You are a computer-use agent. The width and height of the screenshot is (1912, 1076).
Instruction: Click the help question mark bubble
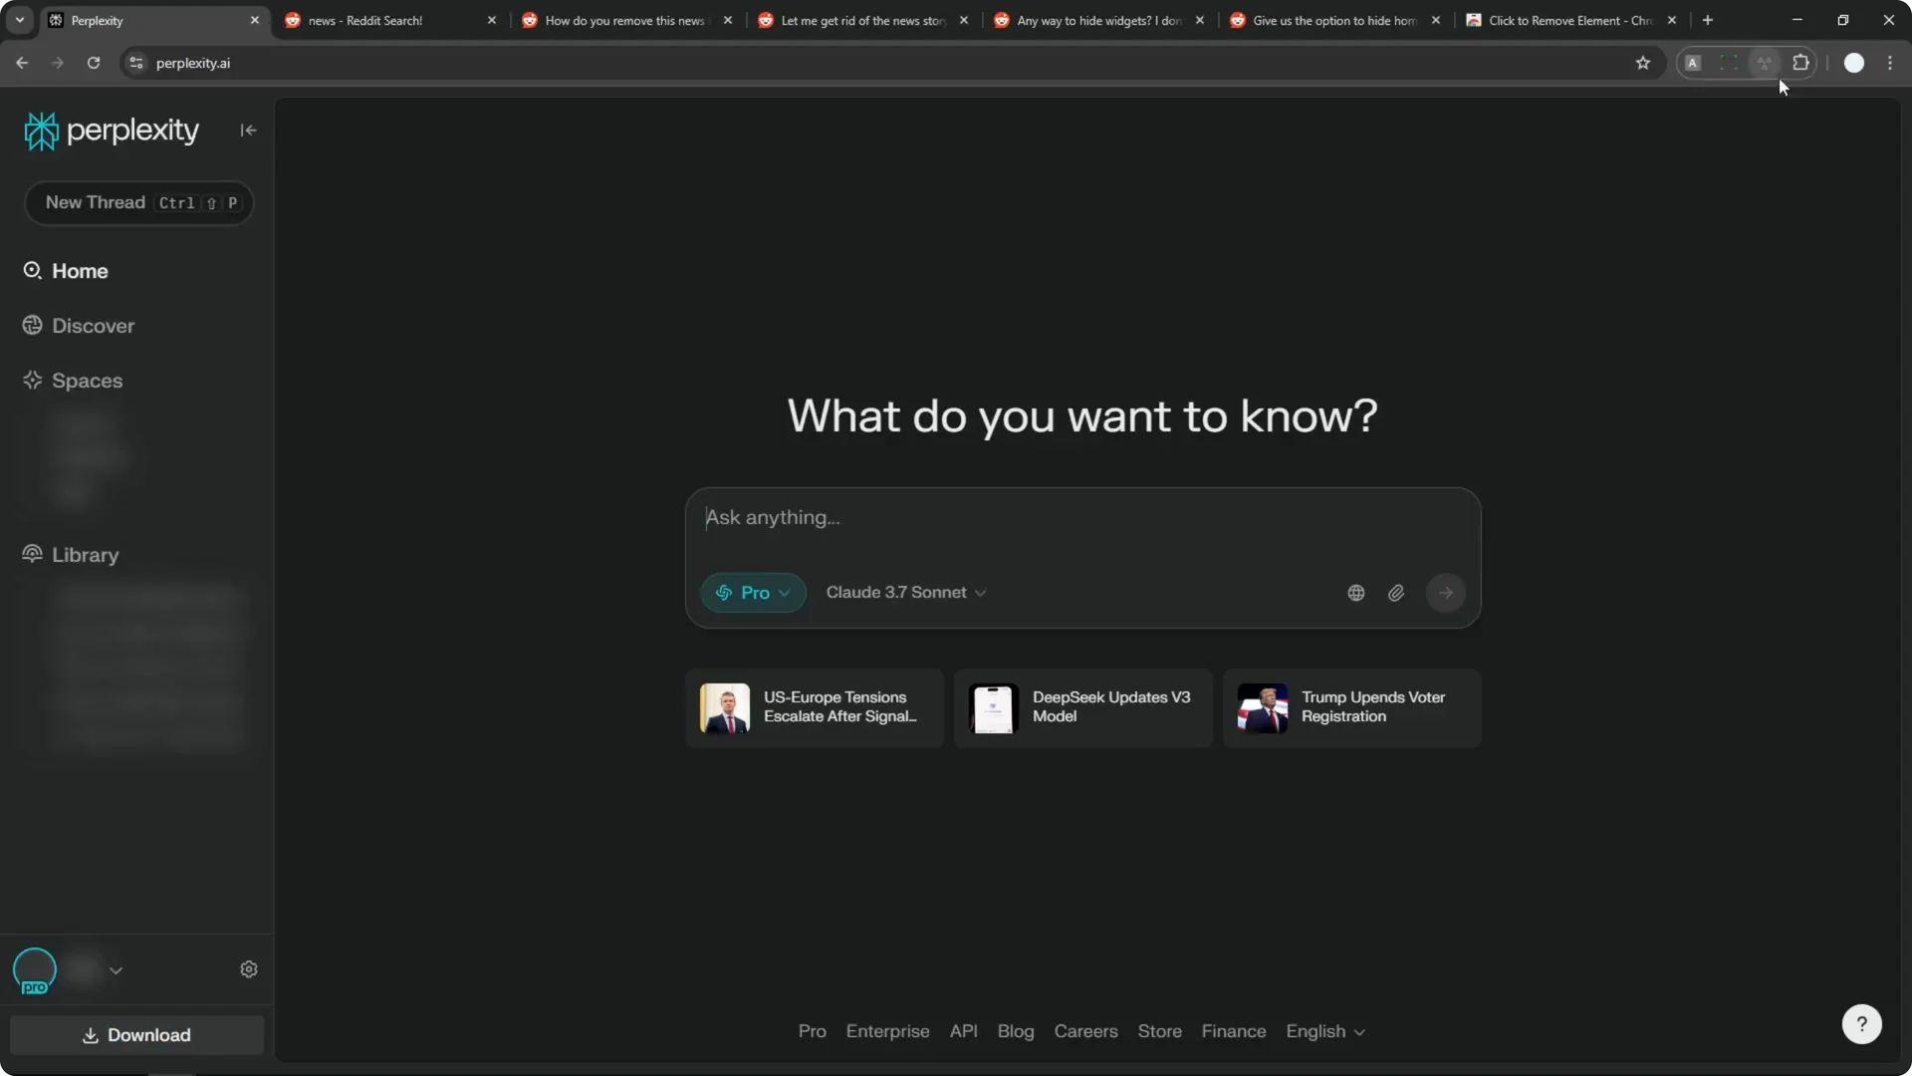tap(1861, 1023)
